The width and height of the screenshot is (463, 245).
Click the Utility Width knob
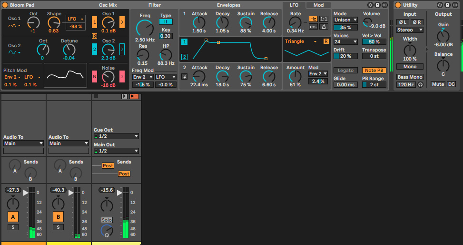(x=410, y=50)
